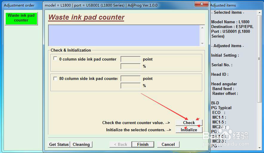This screenshot has width=264, height=153.
Task: Click the greyed Back button
Action: click(121, 144)
